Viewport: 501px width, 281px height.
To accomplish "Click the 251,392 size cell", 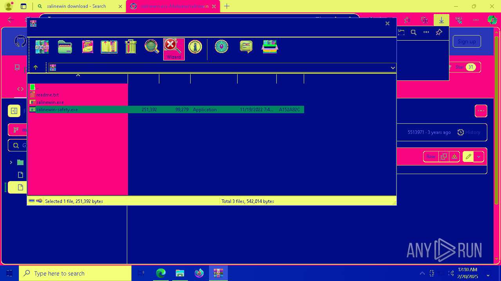I will (149, 110).
